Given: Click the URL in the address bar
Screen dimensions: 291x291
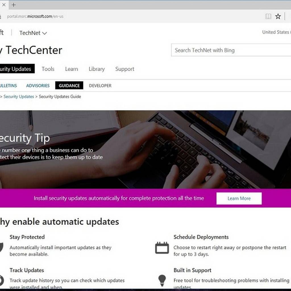Looking at the screenshot, I should coord(35,16).
